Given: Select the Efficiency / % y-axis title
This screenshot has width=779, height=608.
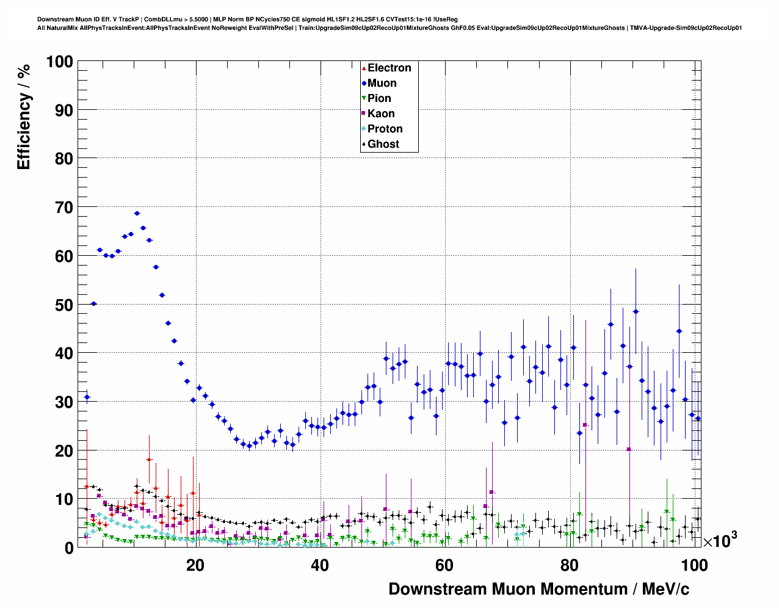Looking at the screenshot, I should pyautogui.click(x=24, y=116).
